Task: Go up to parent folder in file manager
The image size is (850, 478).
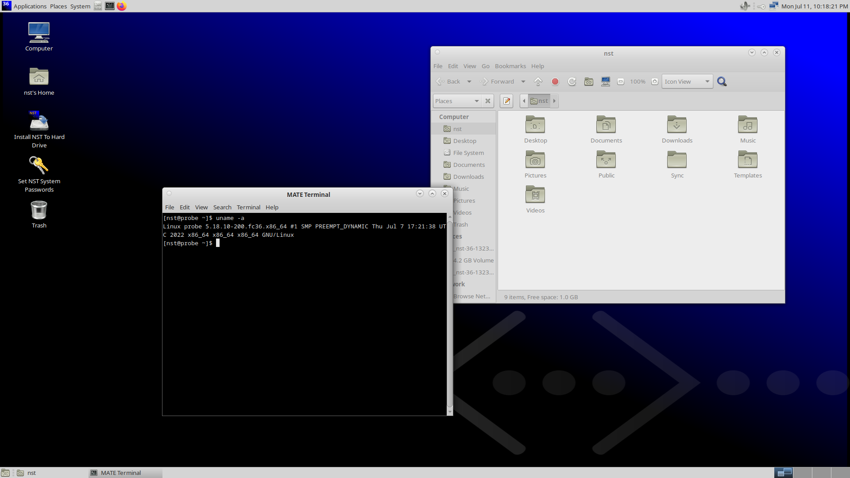Action: pos(538,81)
